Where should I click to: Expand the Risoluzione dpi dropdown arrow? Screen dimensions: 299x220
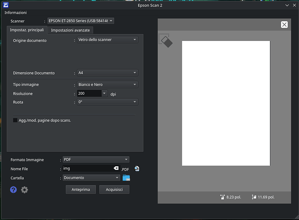coord(104,93)
